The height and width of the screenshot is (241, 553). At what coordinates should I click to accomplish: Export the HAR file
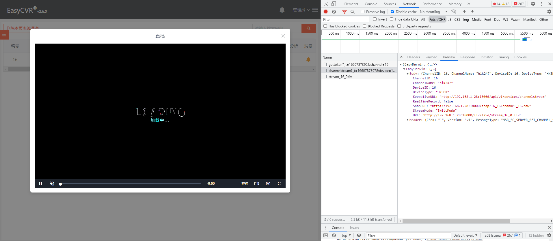click(472, 12)
